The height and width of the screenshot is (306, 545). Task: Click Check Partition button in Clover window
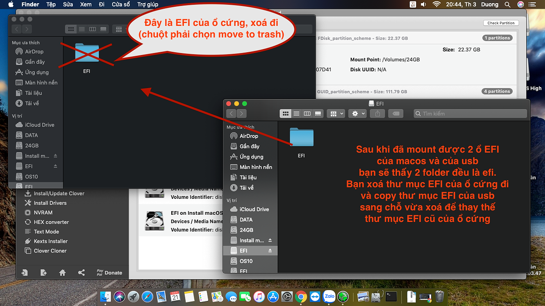coord(501,23)
